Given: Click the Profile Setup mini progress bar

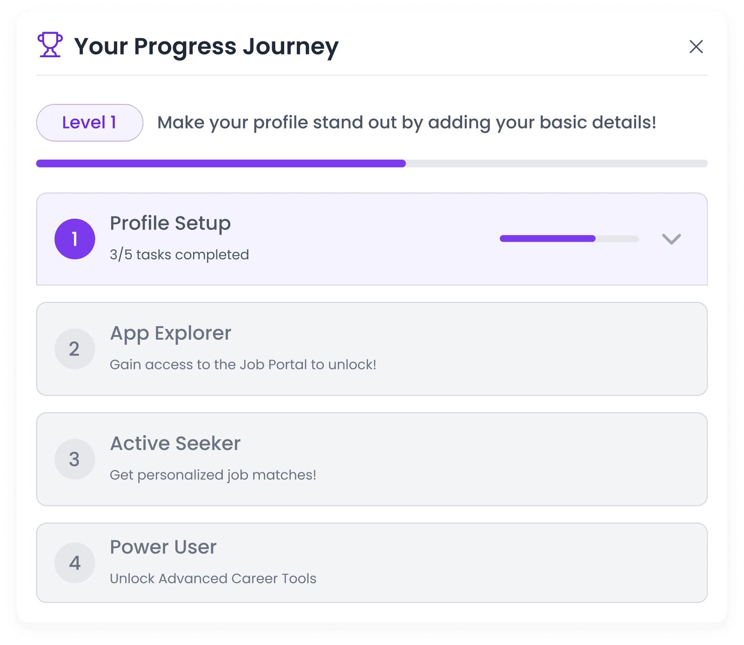Looking at the screenshot, I should pyautogui.click(x=569, y=239).
